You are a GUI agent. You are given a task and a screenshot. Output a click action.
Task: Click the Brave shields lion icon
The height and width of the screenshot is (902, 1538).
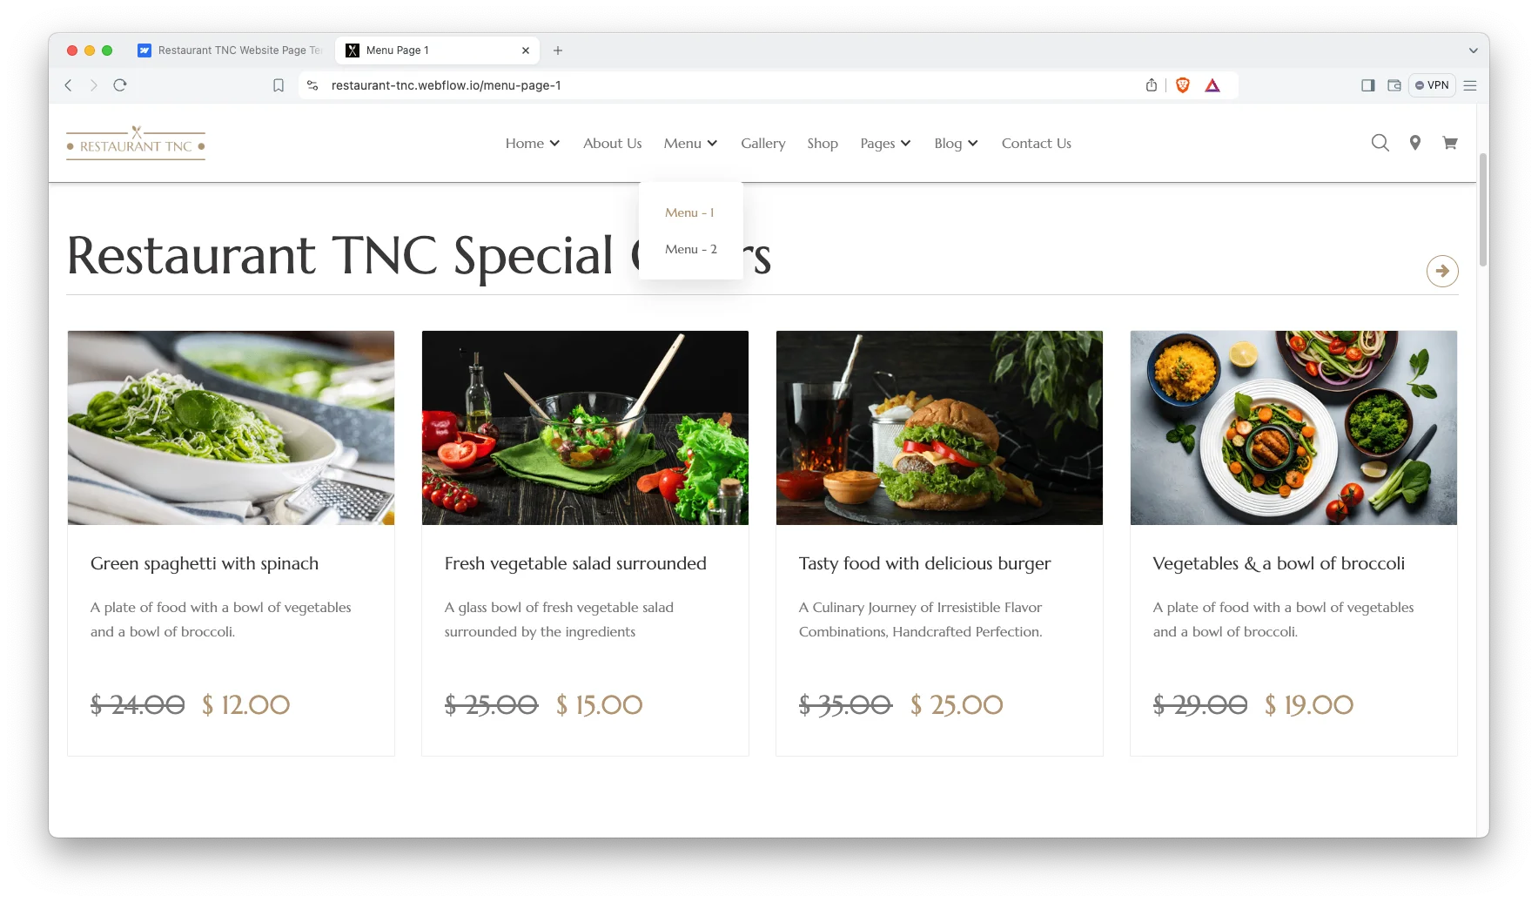coord(1183,85)
